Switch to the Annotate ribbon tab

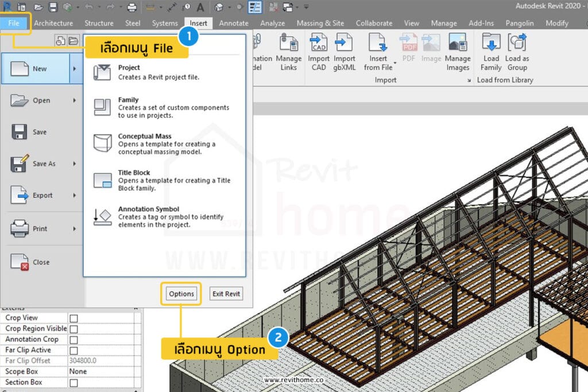click(x=234, y=23)
